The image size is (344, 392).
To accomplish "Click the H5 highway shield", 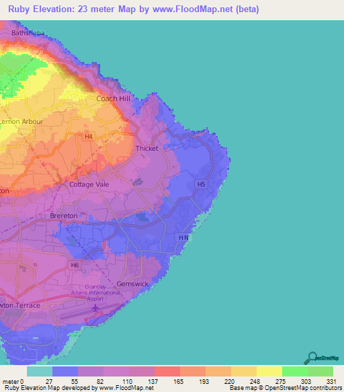I will [x=201, y=185].
